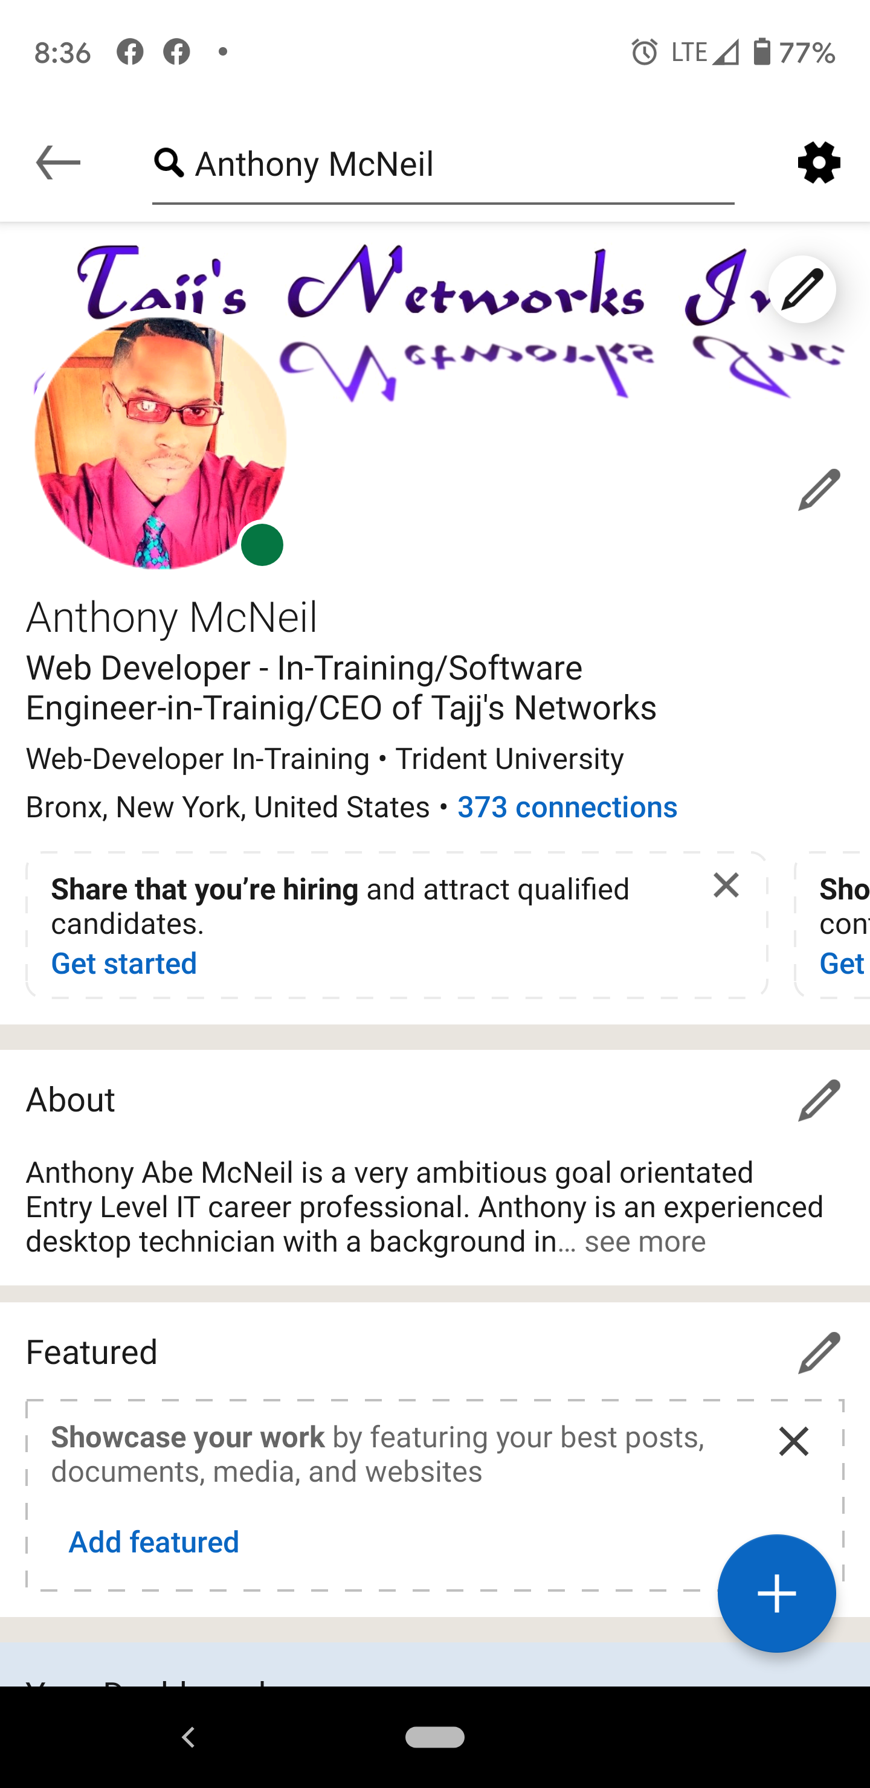The width and height of the screenshot is (870, 1788).
Task: Click the search magnifier icon
Action: 169,163
